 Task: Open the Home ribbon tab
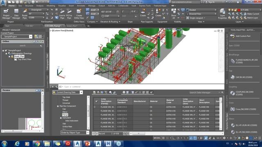[x=11, y=6]
